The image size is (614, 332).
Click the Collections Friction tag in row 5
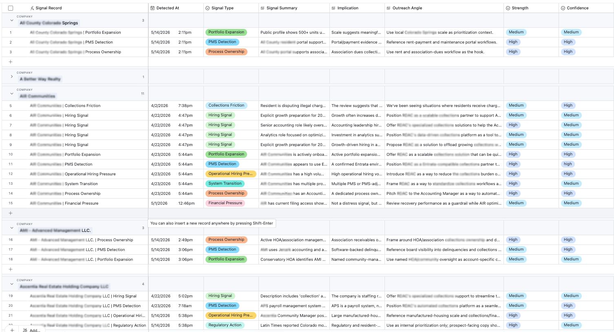(226, 105)
